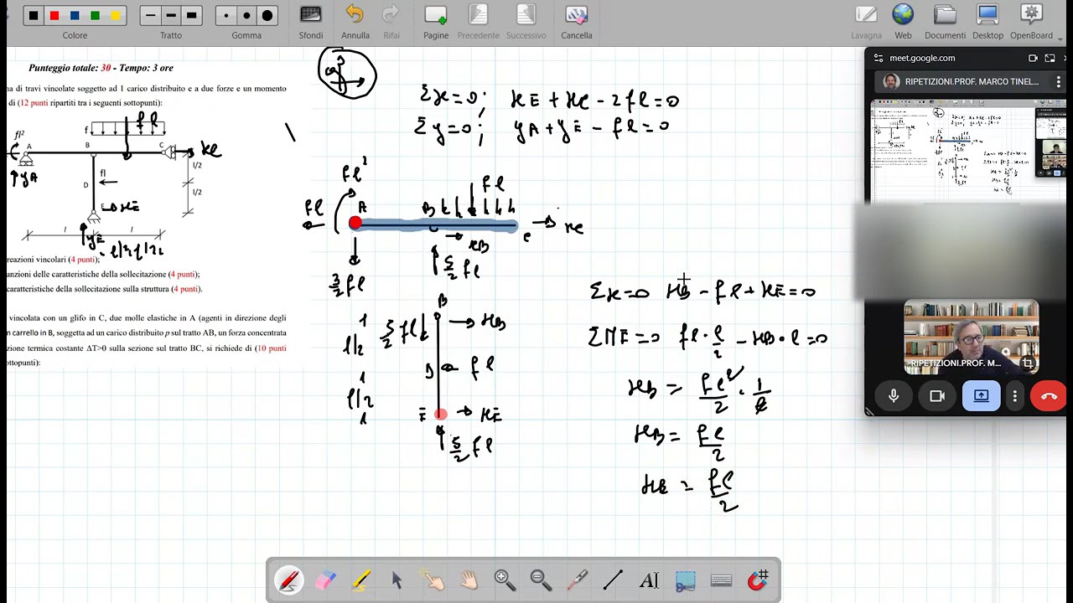Screen dimensions: 1073x603
Task: Select the Eraser tool
Action: pyautogui.click(x=324, y=580)
